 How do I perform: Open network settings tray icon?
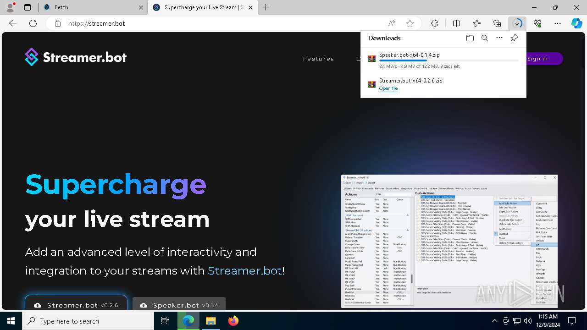coord(517,321)
